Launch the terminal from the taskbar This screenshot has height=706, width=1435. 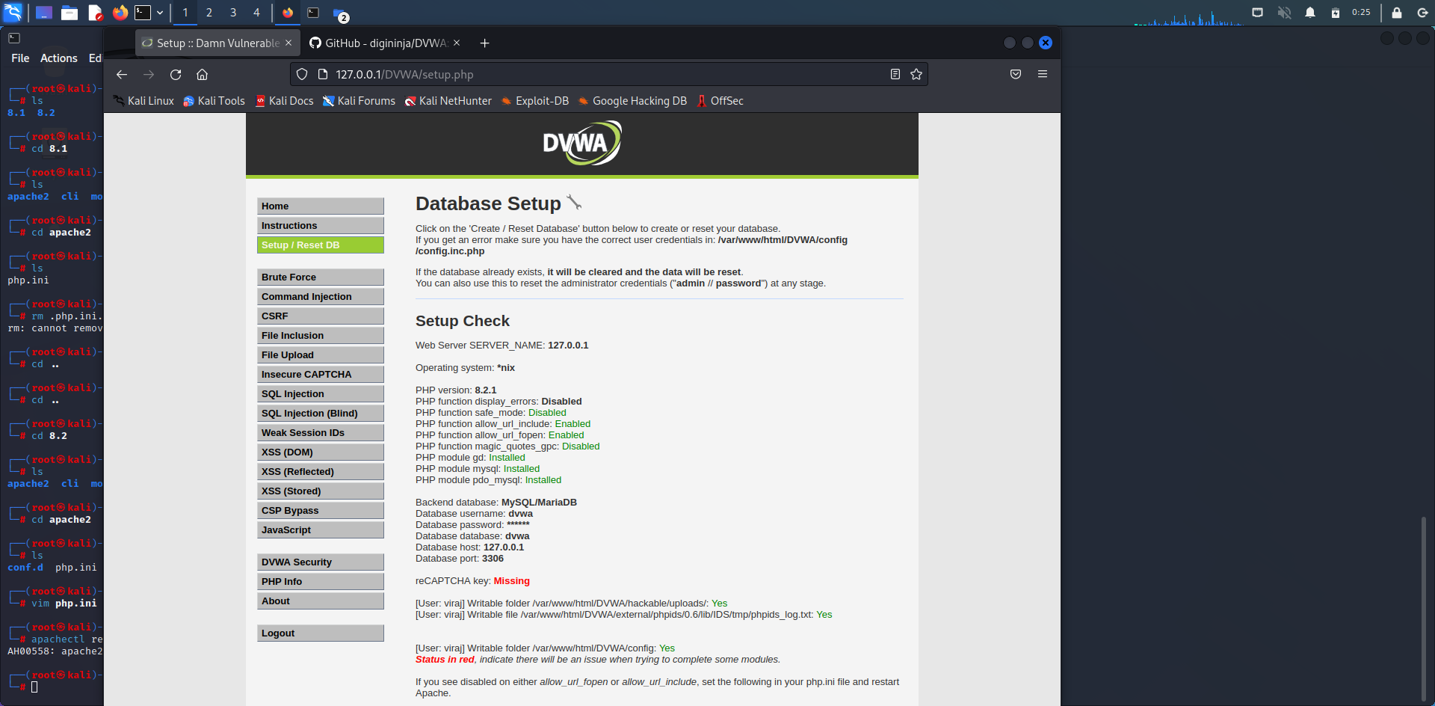point(142,12)
